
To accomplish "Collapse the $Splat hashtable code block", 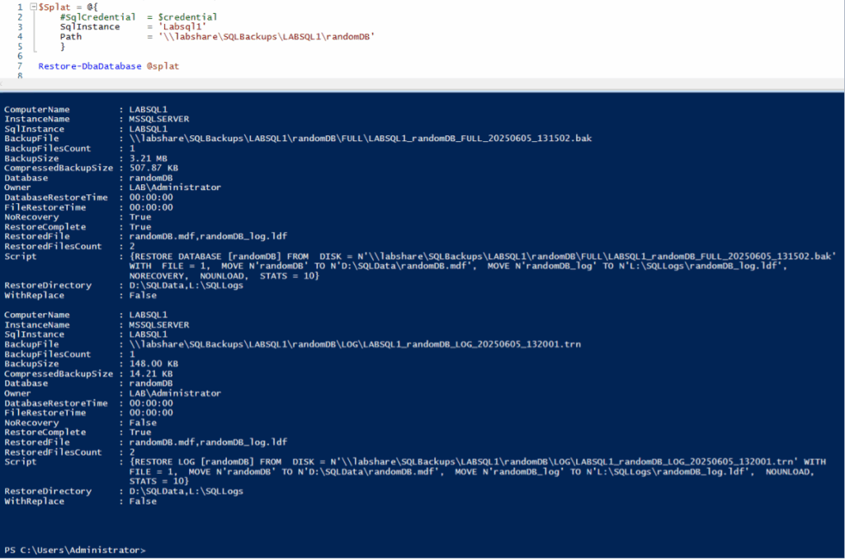I will 33,7.
